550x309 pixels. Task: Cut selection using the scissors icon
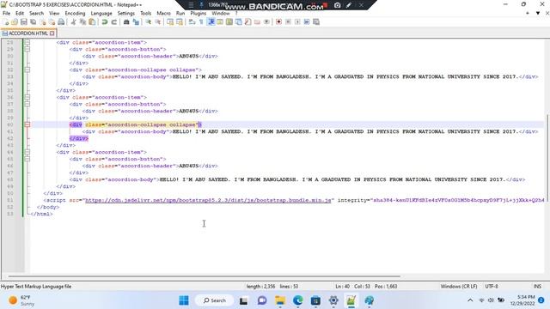pyautogui.click(x=74, y=22)
